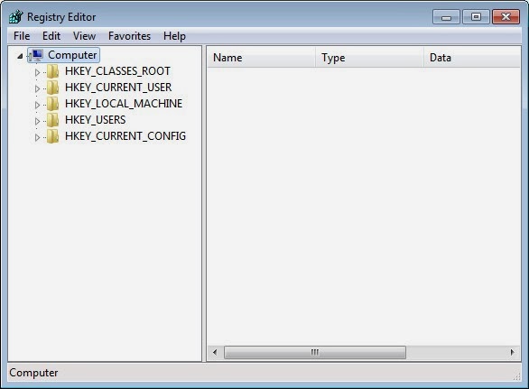Screen dimensions: 529x389
Task: Sort by the Name column header
Action: 261,58
